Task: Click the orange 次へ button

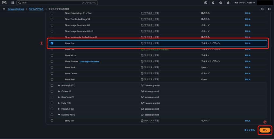Action: pos(265,130)
